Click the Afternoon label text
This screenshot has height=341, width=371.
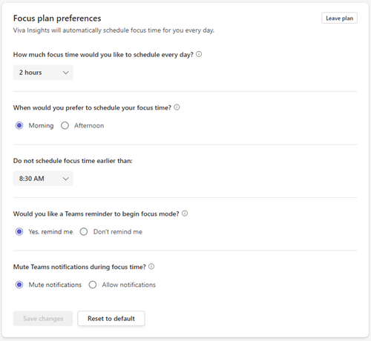pyautogui.click(x=89, y=125)
